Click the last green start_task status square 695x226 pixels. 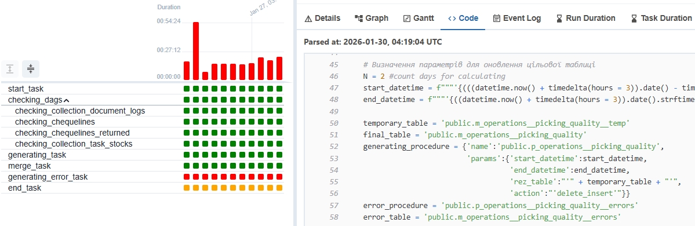pos(279,89)
